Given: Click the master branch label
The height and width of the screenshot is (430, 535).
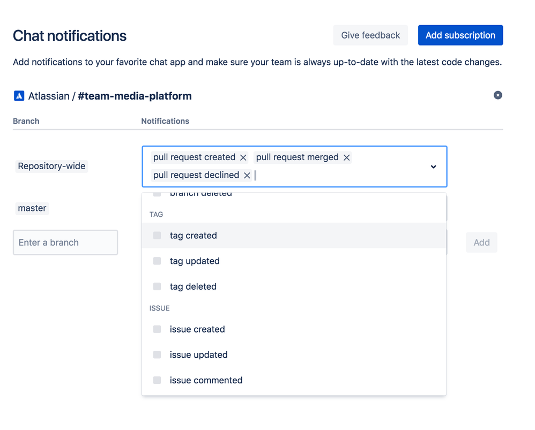Looking at the screenshot, I should (x=32, y=208).
